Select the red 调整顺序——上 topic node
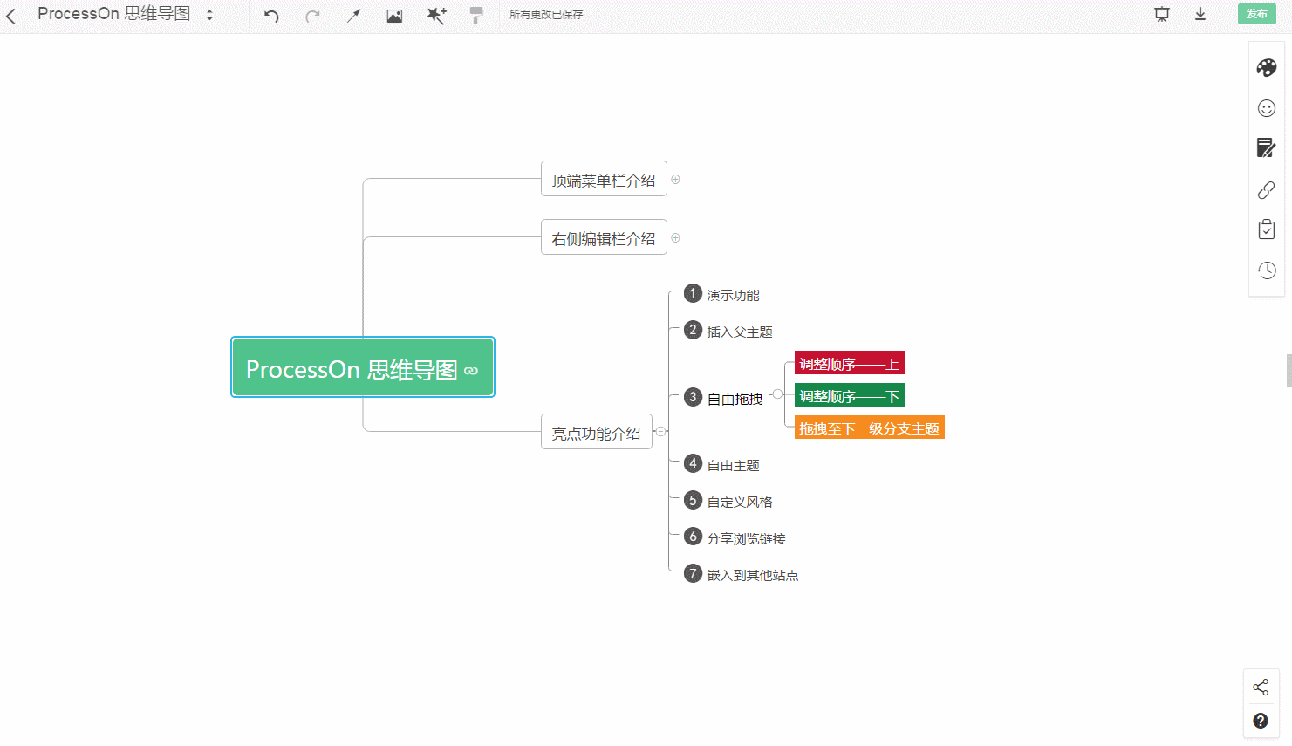 pos(849,363)
